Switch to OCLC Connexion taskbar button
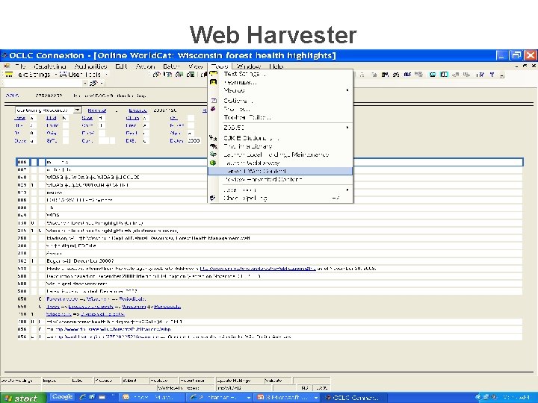This screenshot has height=403, width=538. 354,398
